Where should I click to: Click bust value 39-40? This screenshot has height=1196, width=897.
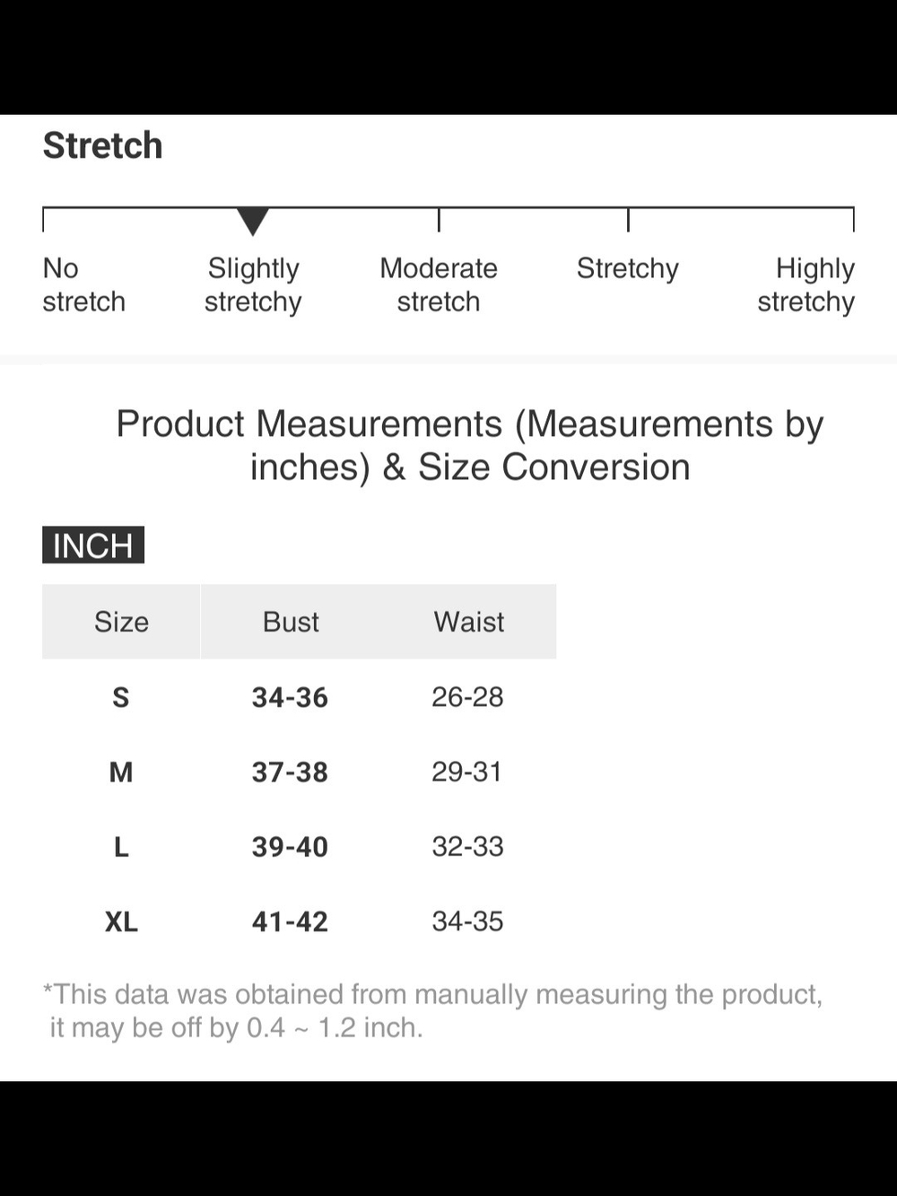click(290, 846)
